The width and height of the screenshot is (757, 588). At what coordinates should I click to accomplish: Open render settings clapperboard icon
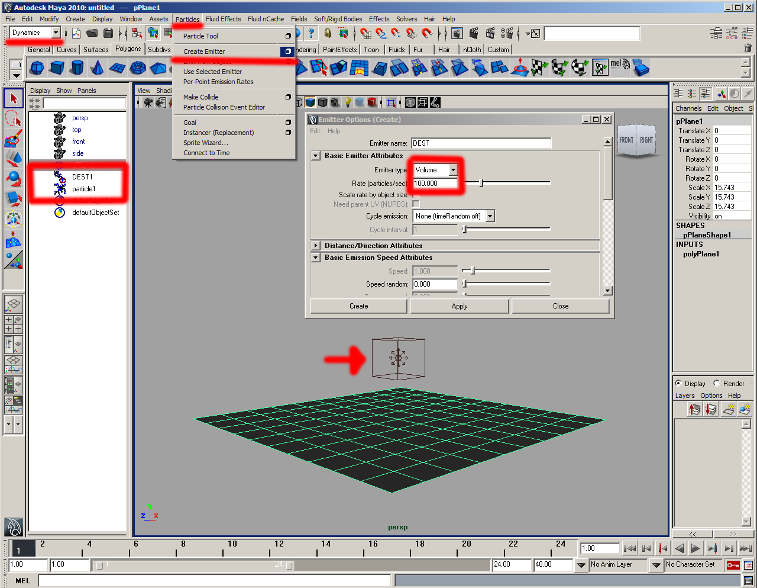[507, 33]
